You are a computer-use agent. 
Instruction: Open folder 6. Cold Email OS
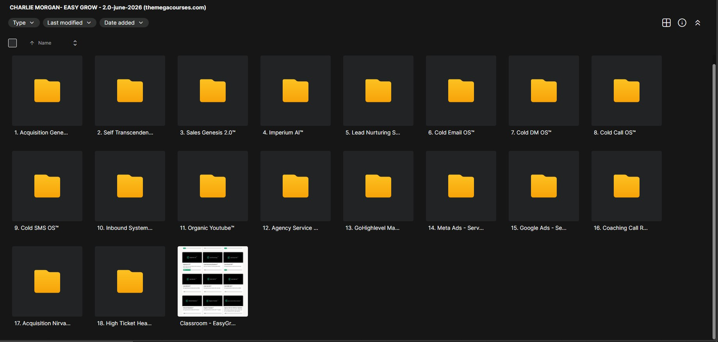pos(461,90)
